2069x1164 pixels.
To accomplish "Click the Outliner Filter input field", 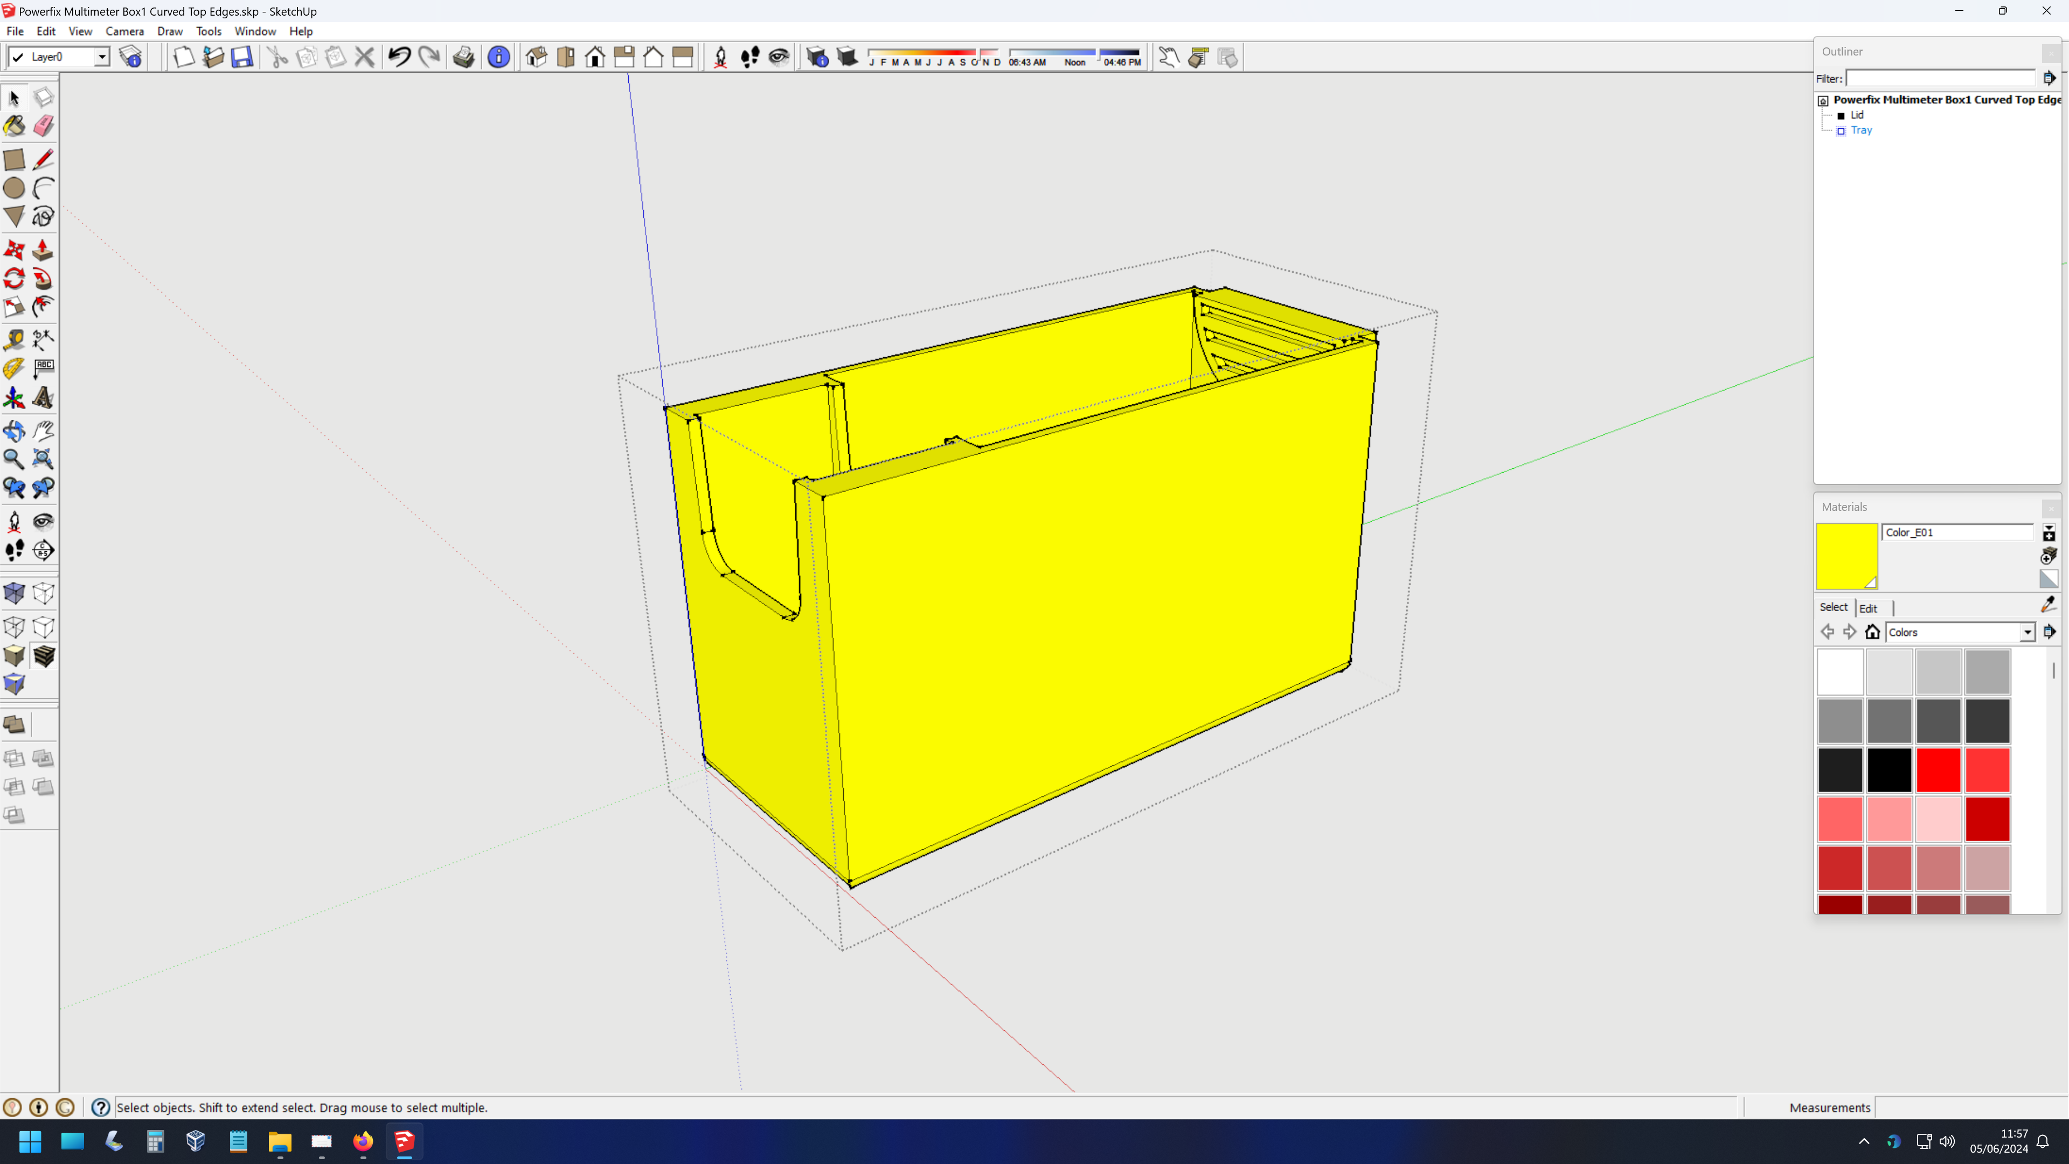I will pyautogui.click(x=1940, y=78).
